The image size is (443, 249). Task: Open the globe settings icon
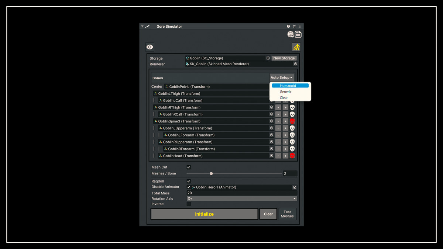tap(291, 34)
